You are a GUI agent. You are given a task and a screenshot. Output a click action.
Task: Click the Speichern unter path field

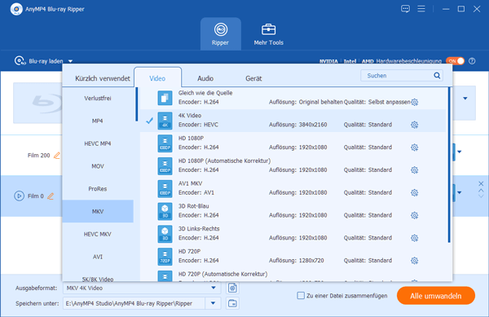(x=134, y=303)
